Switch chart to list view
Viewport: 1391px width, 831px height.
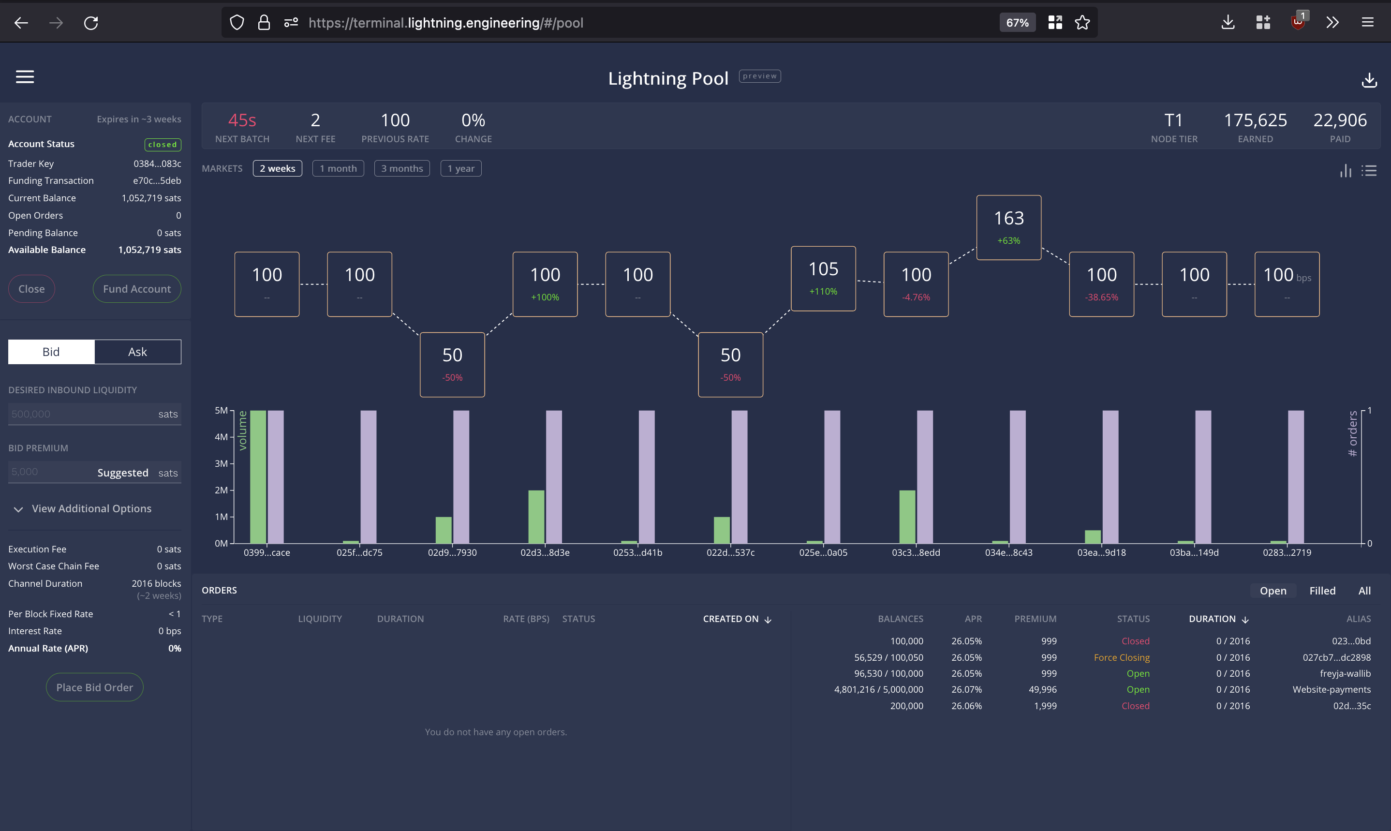pos(1370,171)
